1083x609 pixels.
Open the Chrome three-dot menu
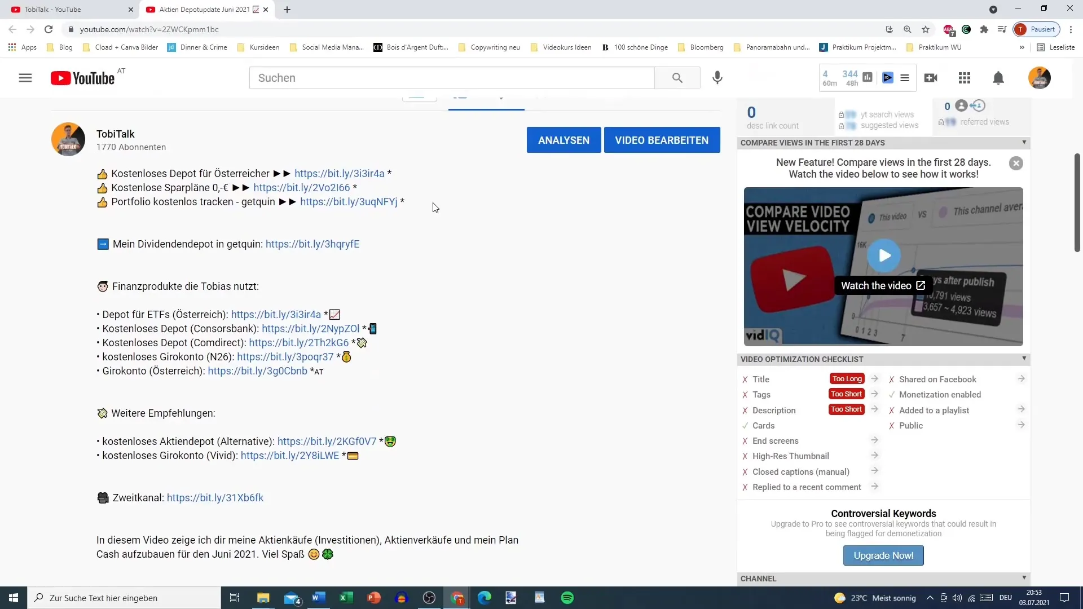coord(1071,29)
